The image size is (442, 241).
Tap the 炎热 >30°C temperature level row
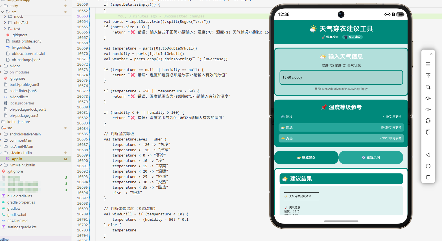(341, 138)
